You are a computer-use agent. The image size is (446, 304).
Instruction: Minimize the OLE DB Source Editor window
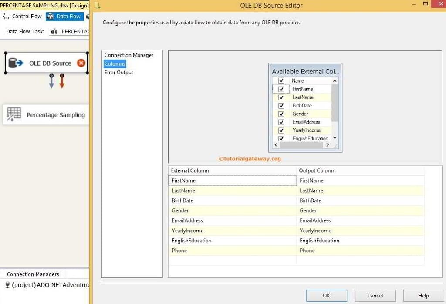tap(414, 4)
